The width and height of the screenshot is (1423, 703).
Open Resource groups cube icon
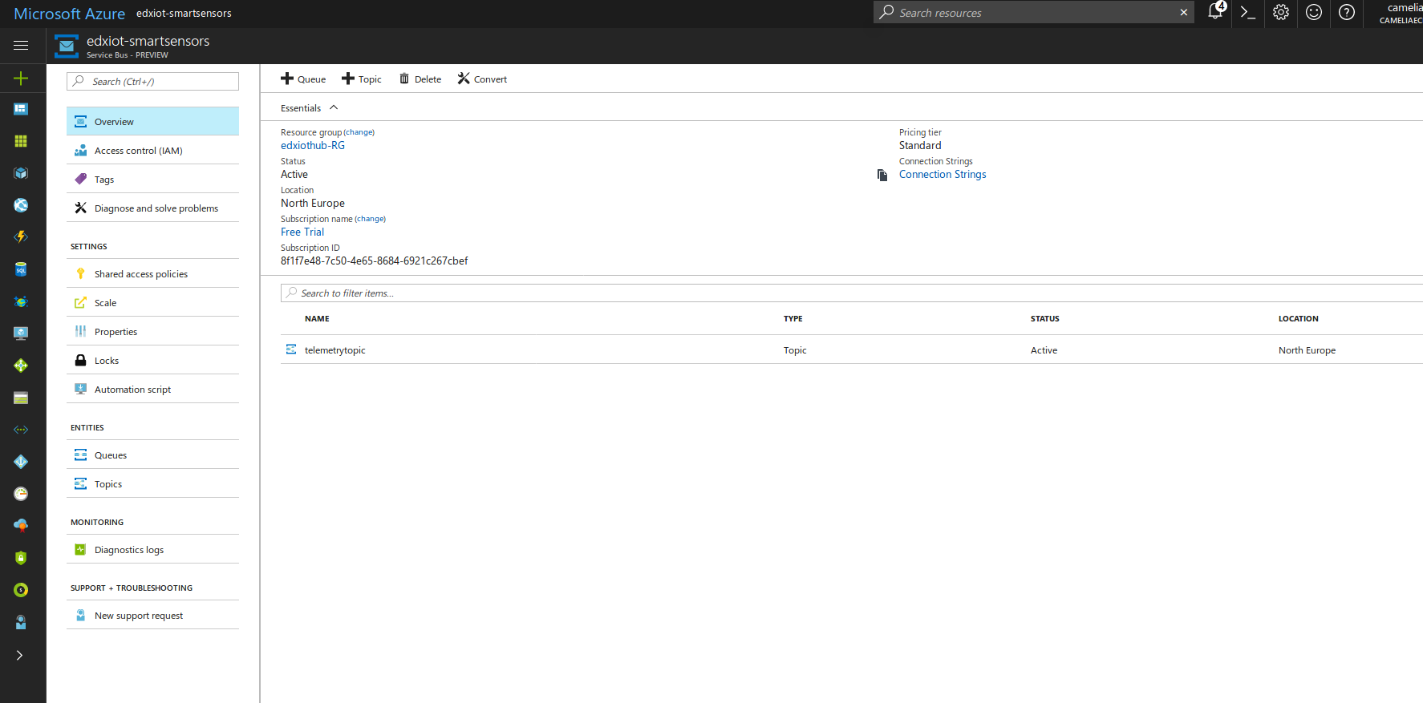coord(21,173)
